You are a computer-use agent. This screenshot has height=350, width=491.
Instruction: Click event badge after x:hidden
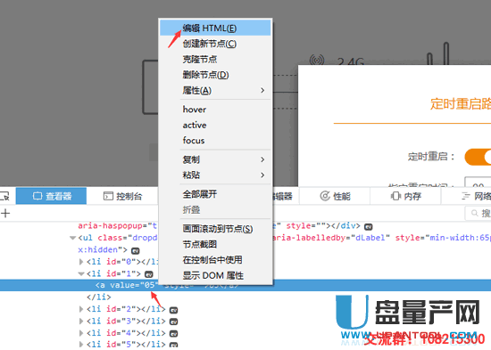(136, 250)
